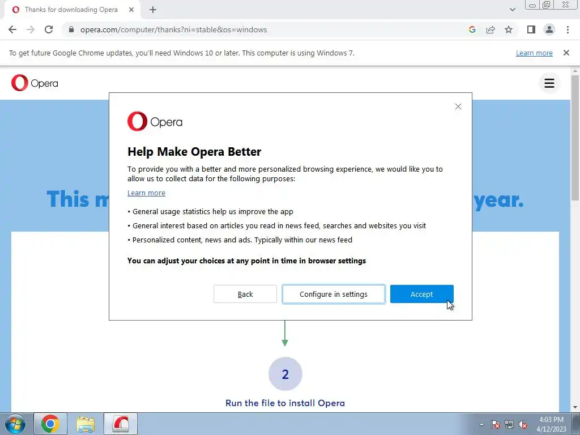This screenshot has width=580, height=435.
Task: Click 'Run the file to install Opera' text
Action: click(285, 403)
